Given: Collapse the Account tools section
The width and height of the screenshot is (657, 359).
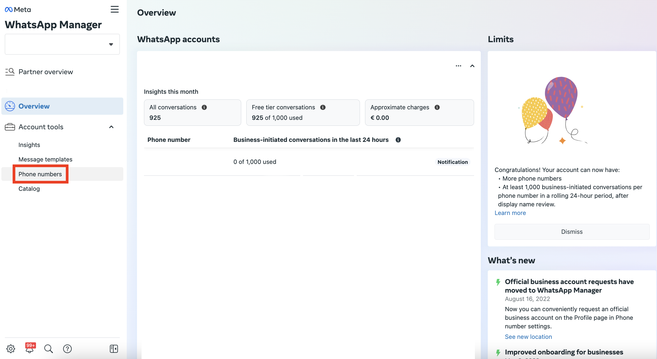Looking at the screenshot, I should point(111,127).
